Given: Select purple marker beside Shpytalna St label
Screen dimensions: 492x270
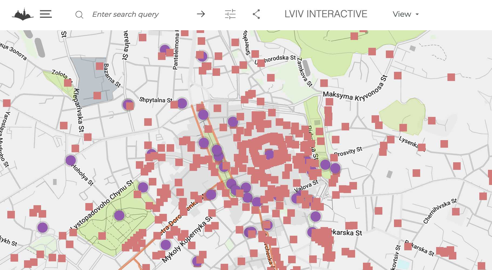Looking at the screenshot, I should [182, 103].
